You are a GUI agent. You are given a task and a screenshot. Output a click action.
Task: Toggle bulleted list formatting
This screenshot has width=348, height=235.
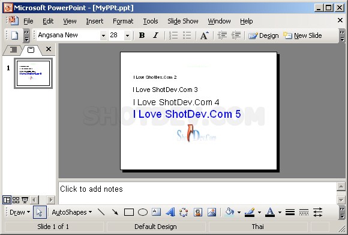pos(187,35)
